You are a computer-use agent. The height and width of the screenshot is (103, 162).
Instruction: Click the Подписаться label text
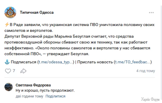click(24, 62)
